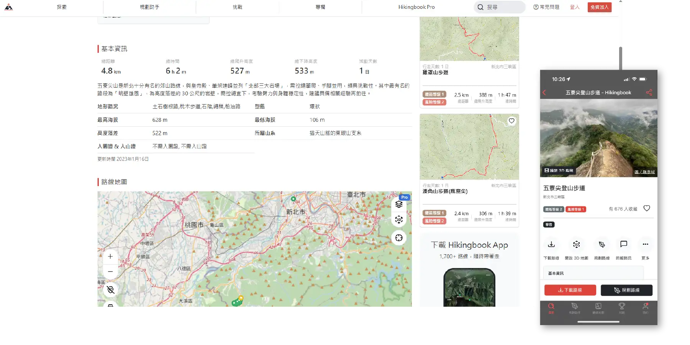Screen dimensions: 690x345
Task: Click the 登入 login link
Action: (575, 7)
